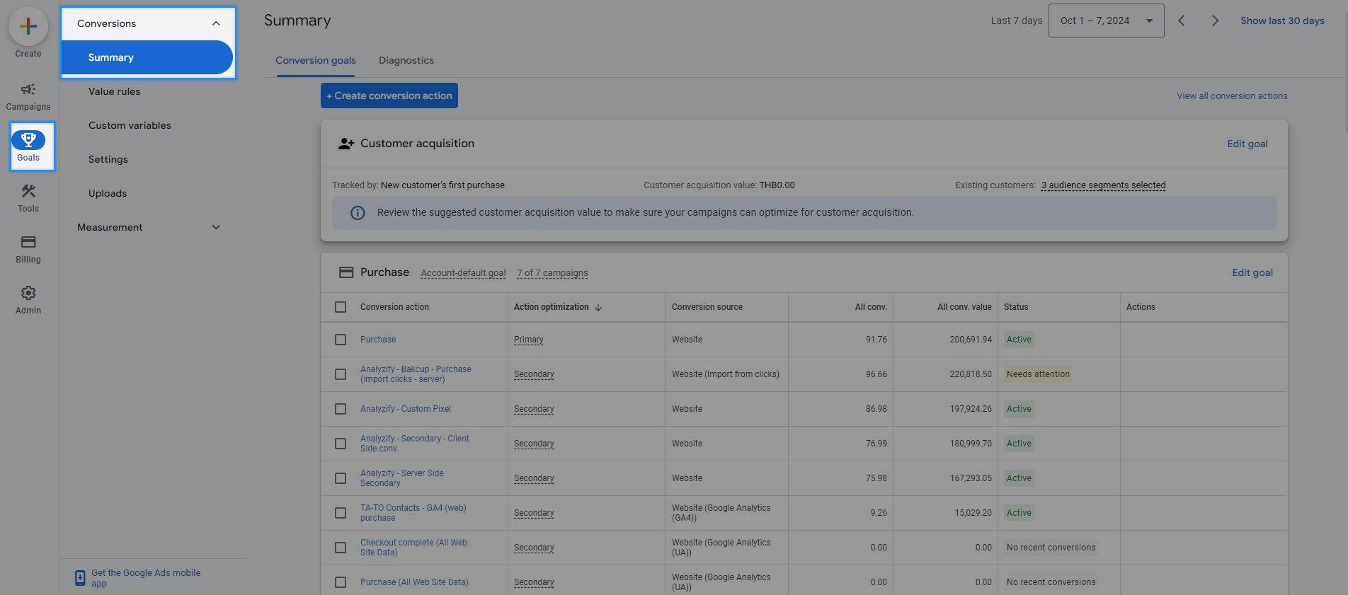Switch to the Diagnostics tab
The height and width of the screenshot is (595, 1348).
point(406,60)
